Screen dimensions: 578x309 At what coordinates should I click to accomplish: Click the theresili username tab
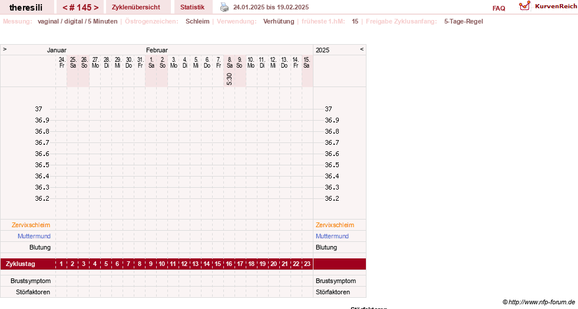26,8
